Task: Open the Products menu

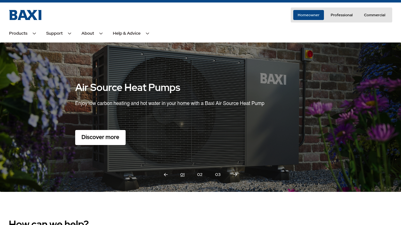Action: [x=18, y=33]
